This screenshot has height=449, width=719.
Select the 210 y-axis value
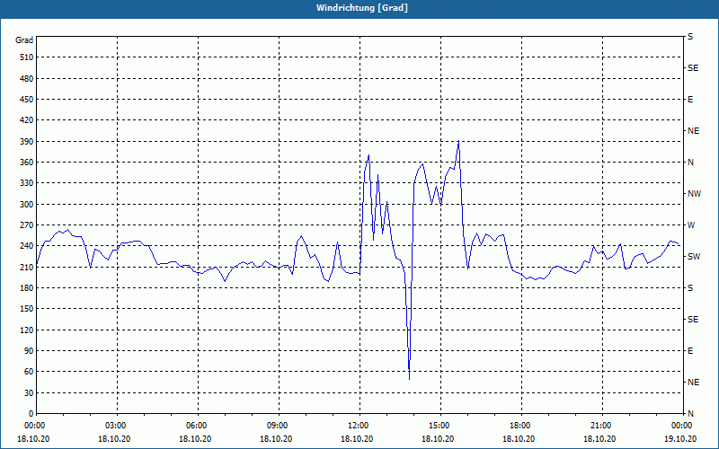(x=27, y=267)
